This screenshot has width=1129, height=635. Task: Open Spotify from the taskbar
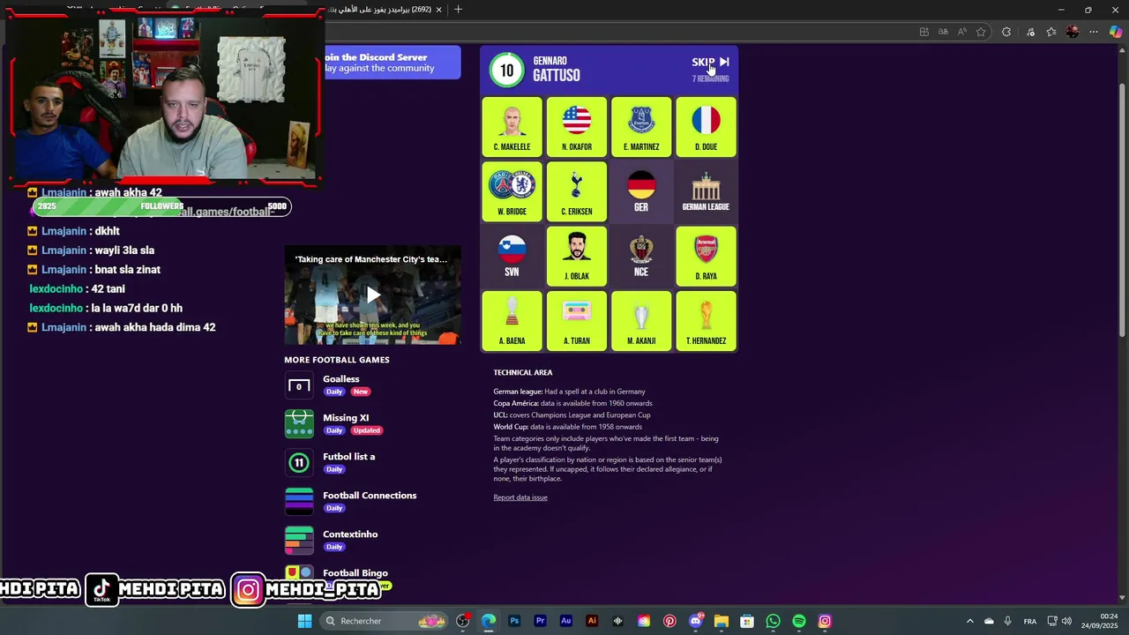(x=799, y=621)
